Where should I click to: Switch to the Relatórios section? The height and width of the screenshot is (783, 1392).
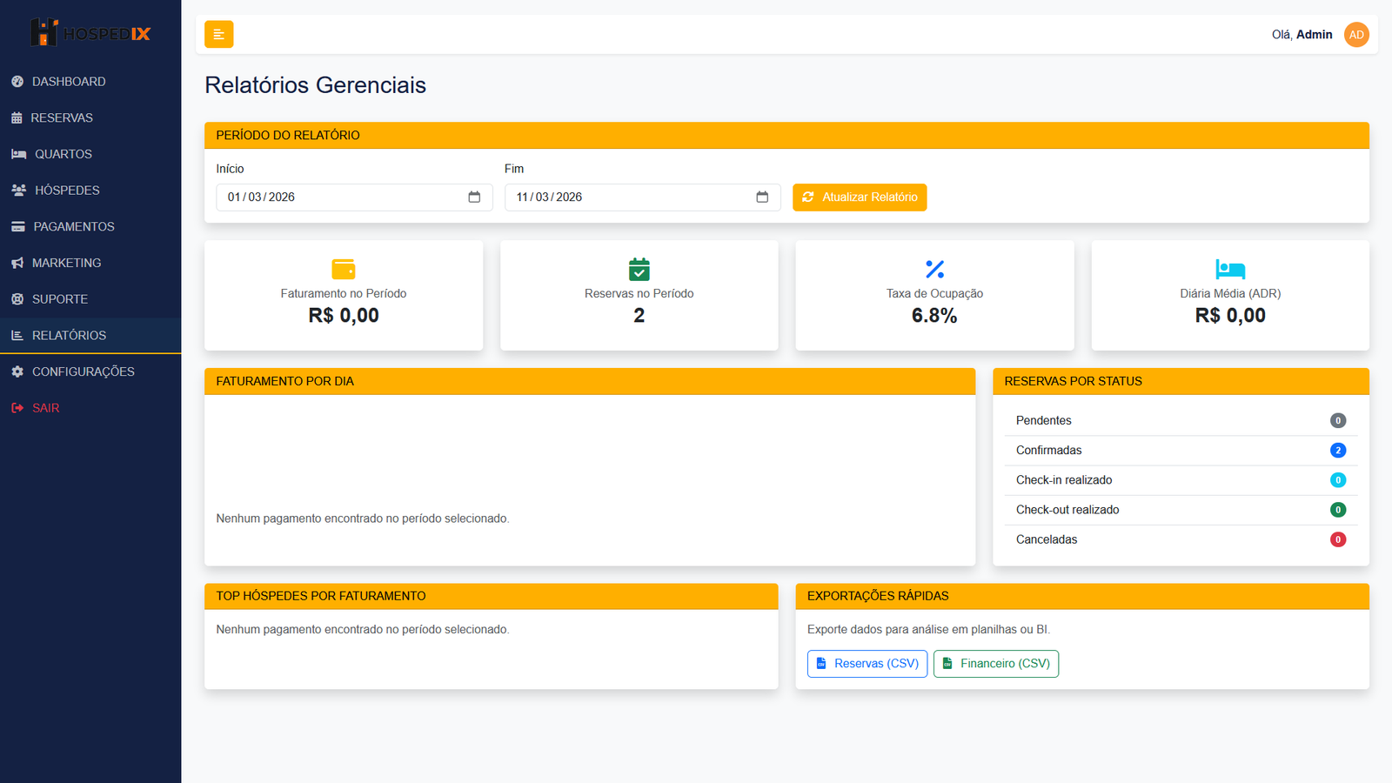[69, 335]
